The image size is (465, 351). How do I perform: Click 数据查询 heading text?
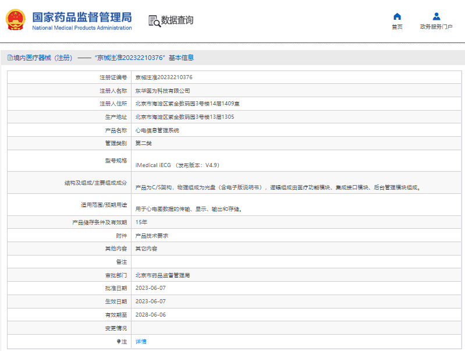pos(177,20)
